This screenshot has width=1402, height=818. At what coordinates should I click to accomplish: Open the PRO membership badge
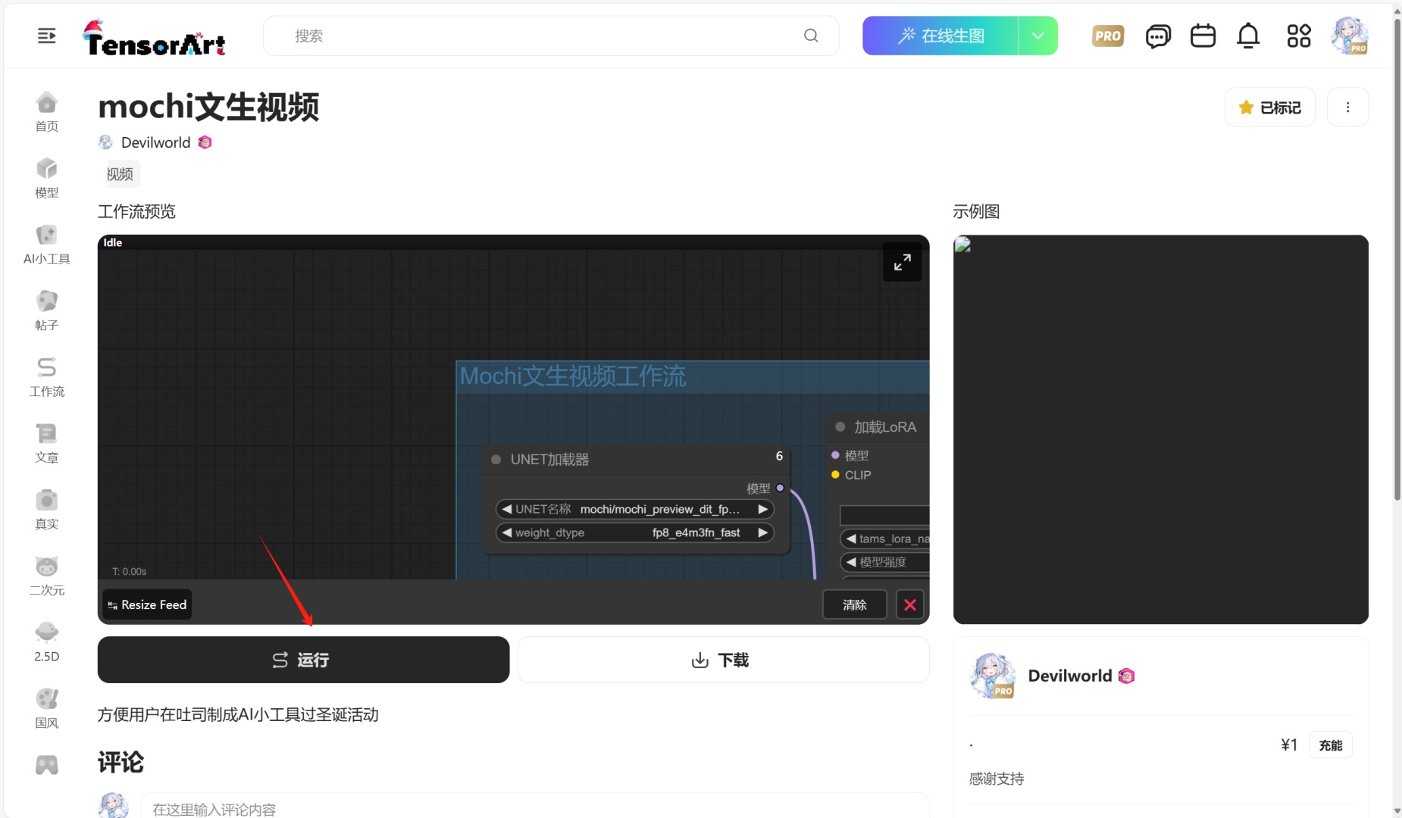pyautogui.click(x=1108, y=36)
